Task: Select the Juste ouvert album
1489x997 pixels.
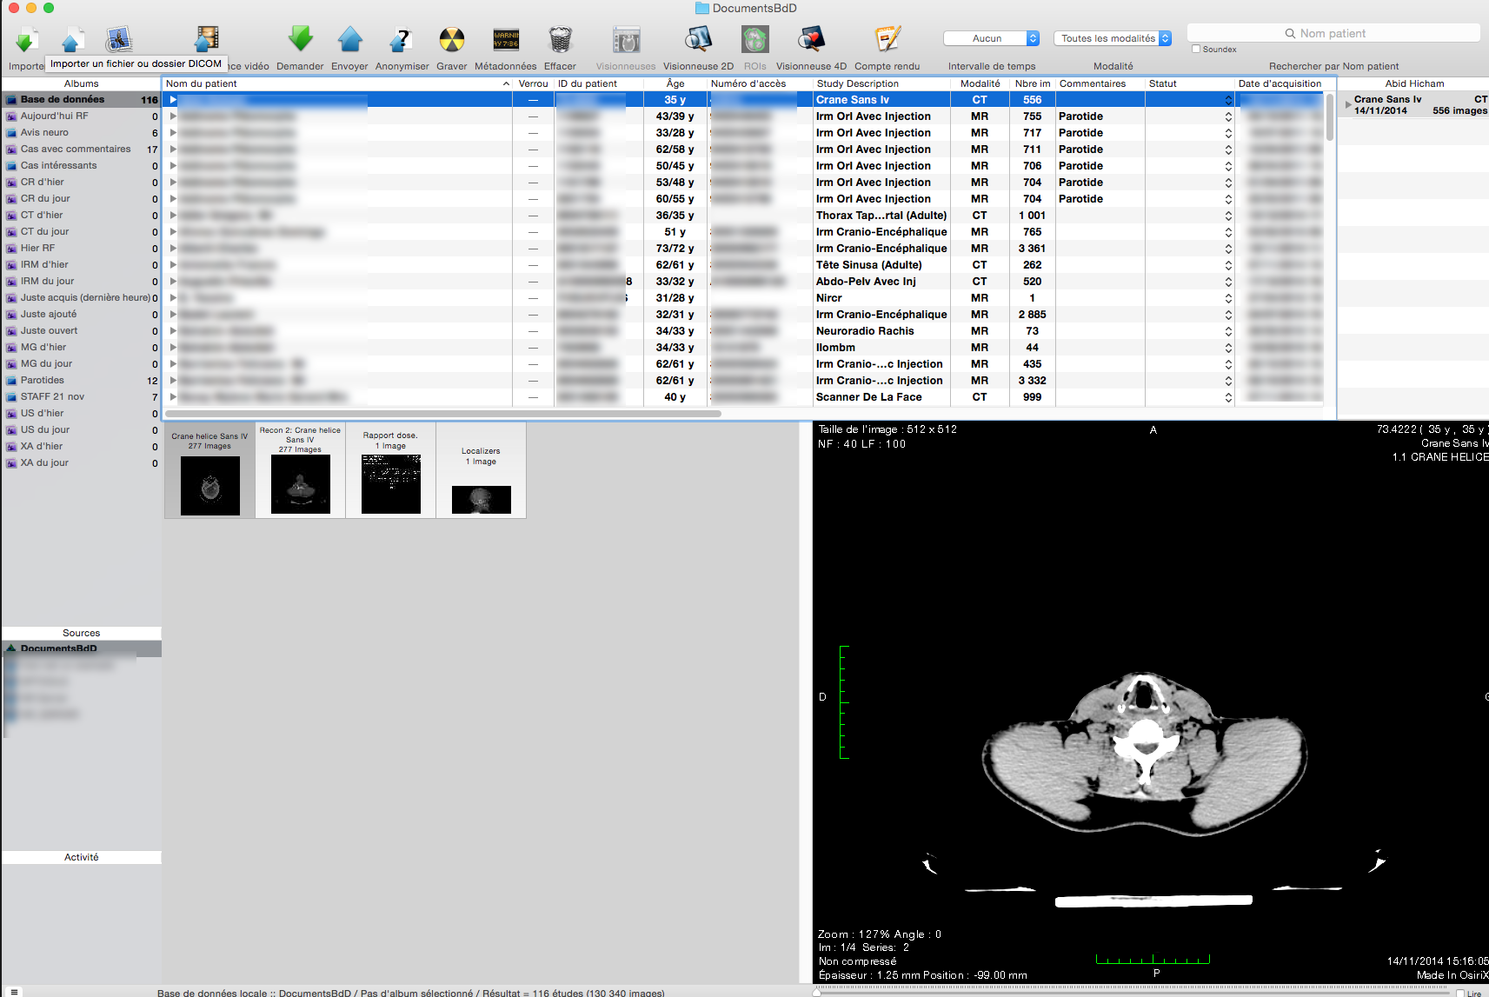Action: click(82, 331)
